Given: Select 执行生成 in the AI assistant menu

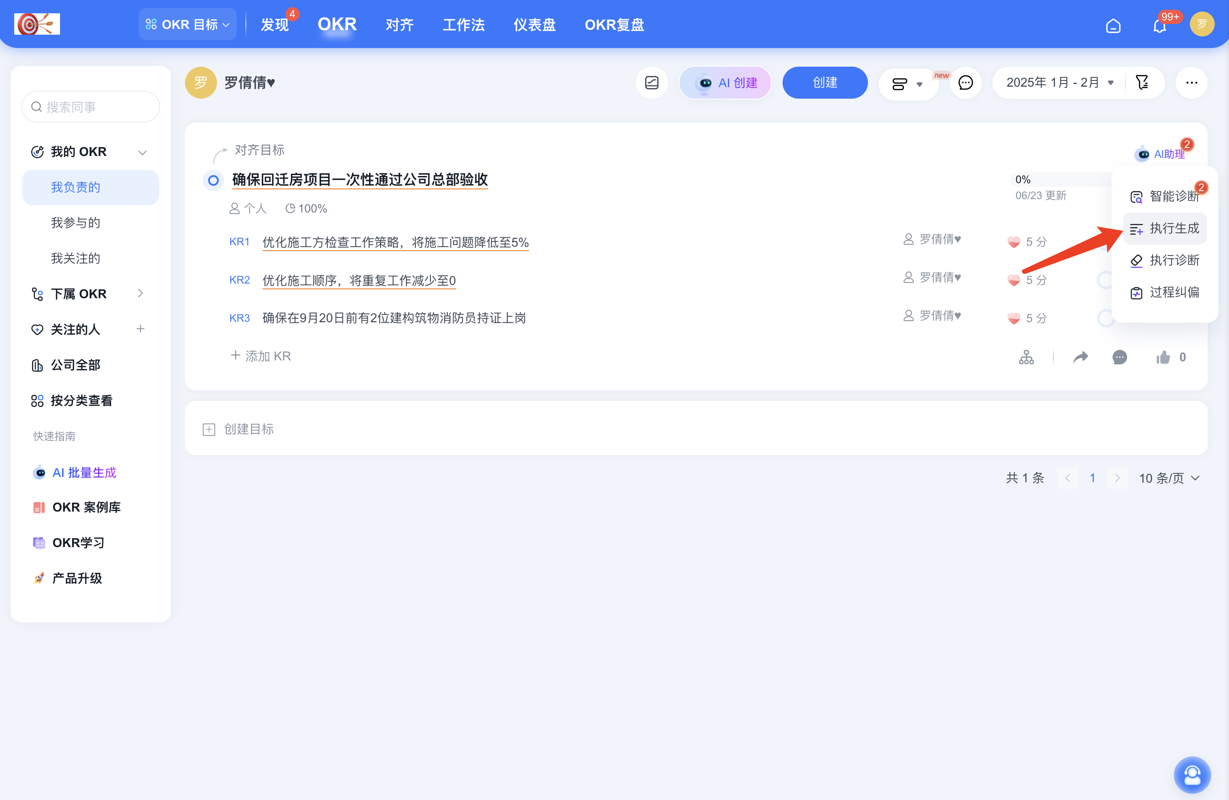Looking at the screenshot, I should point(1174,228).
